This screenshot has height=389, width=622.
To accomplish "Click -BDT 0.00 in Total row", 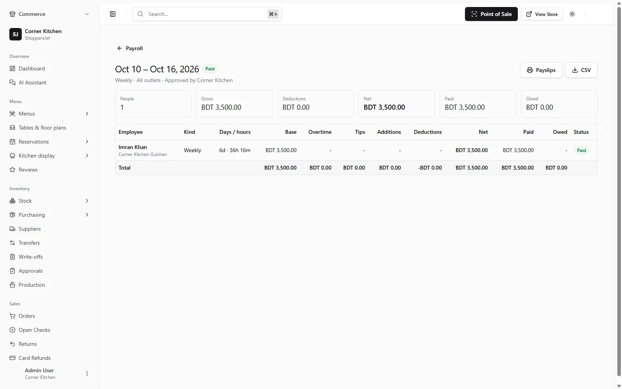I will [x=430, y=168].
